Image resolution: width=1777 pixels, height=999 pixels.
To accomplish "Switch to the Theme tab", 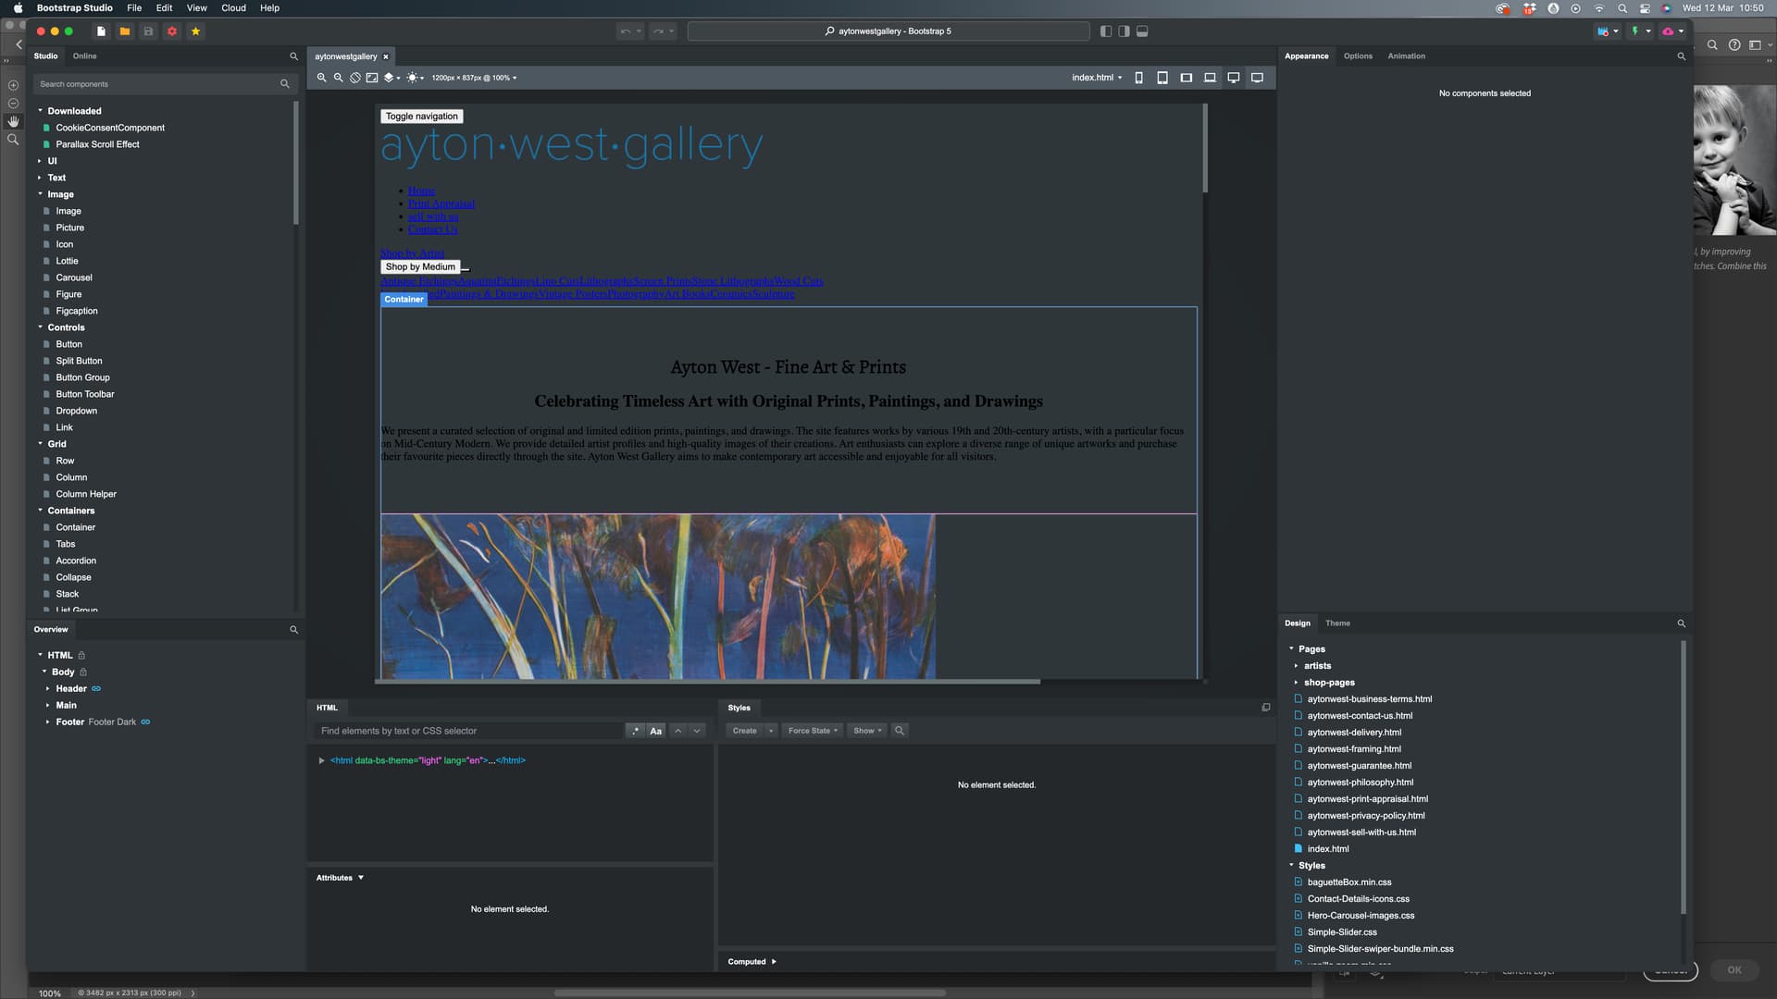I will pyautogui.click(x=1337, y=623).
